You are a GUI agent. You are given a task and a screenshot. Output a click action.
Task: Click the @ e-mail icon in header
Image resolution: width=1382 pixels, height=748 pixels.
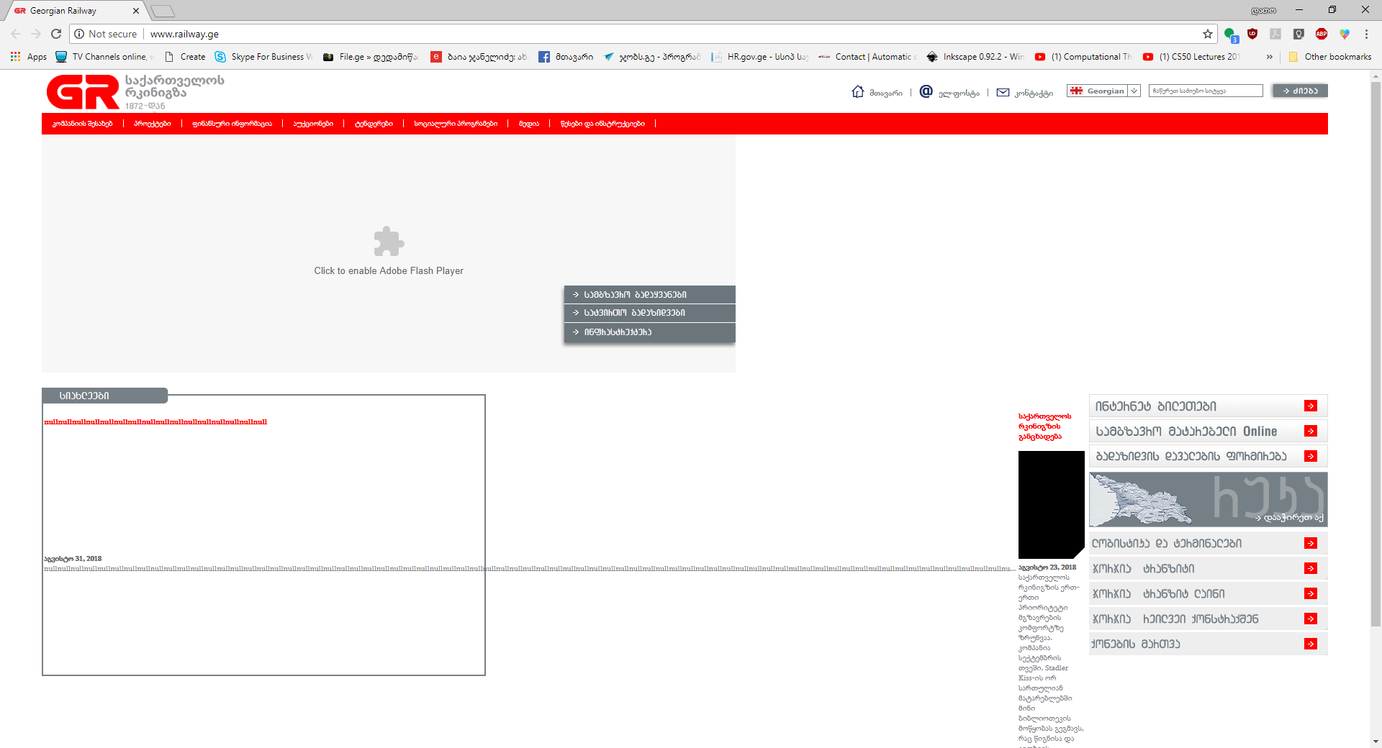(926, 91)
